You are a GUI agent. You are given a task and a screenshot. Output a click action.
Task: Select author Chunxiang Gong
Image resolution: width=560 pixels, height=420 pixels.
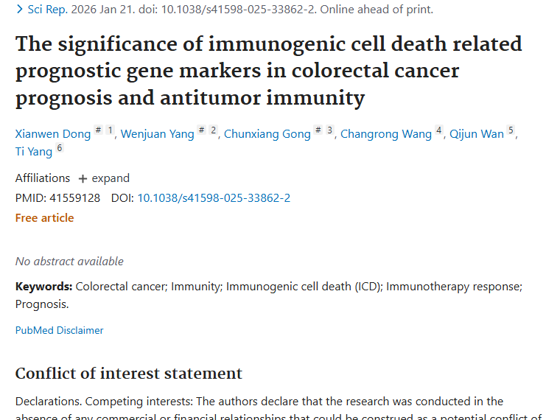click(267, 133)
